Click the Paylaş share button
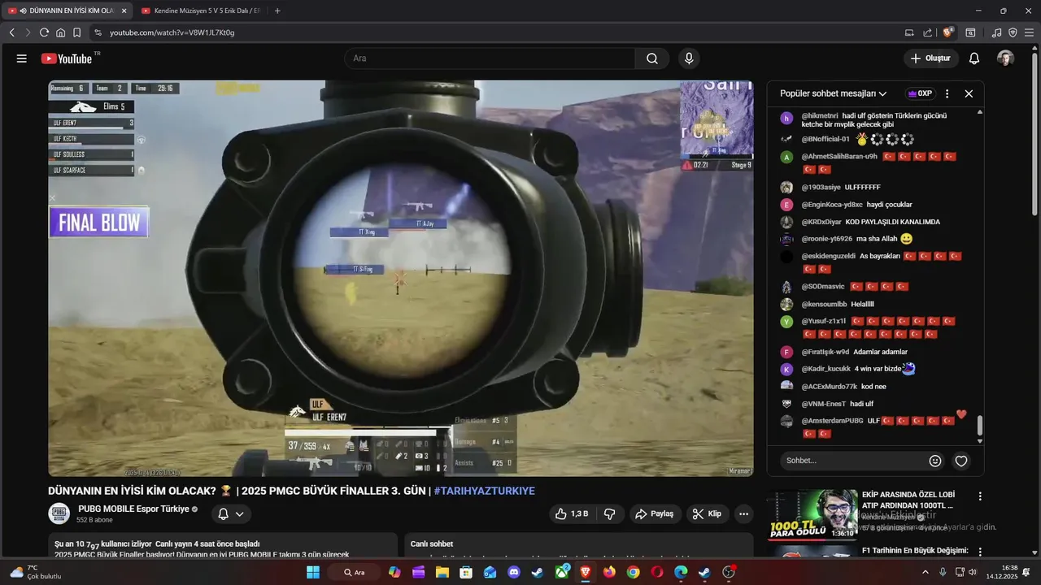 point(655,513)
